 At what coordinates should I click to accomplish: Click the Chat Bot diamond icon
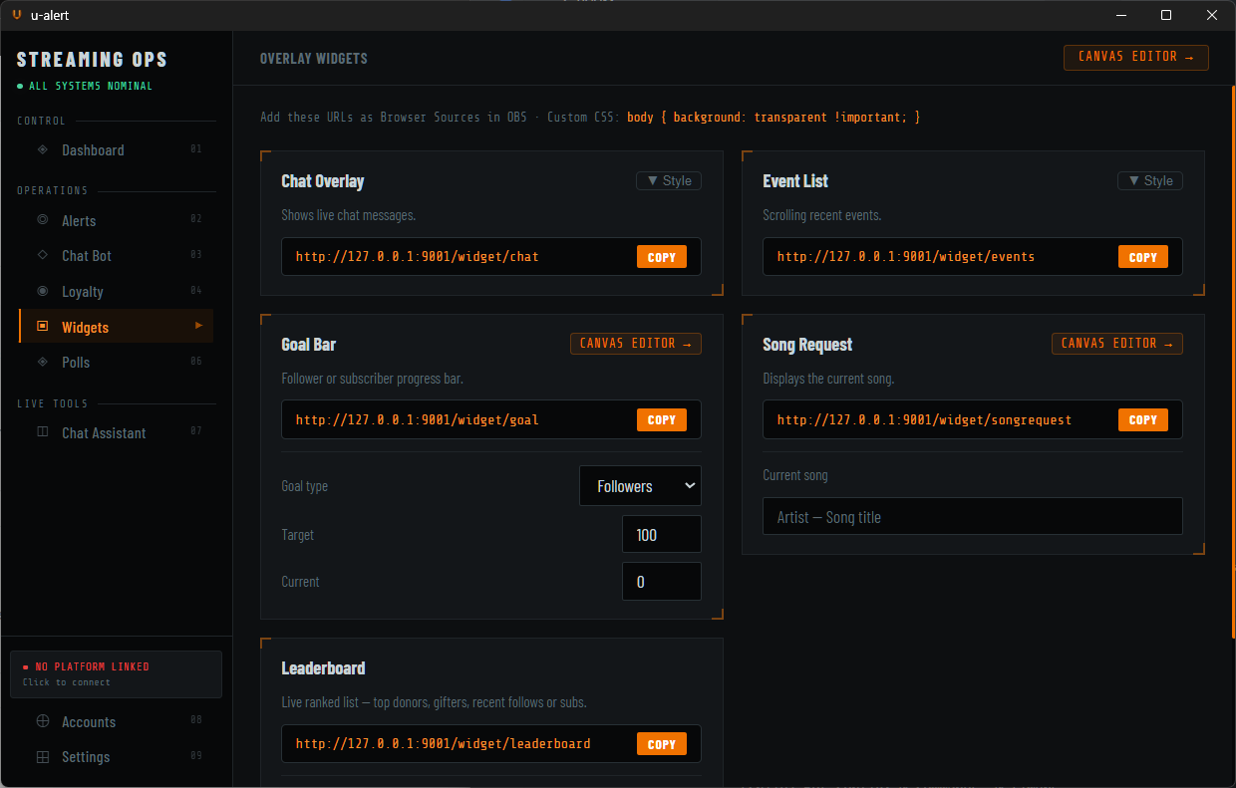[x=42, y=255]
